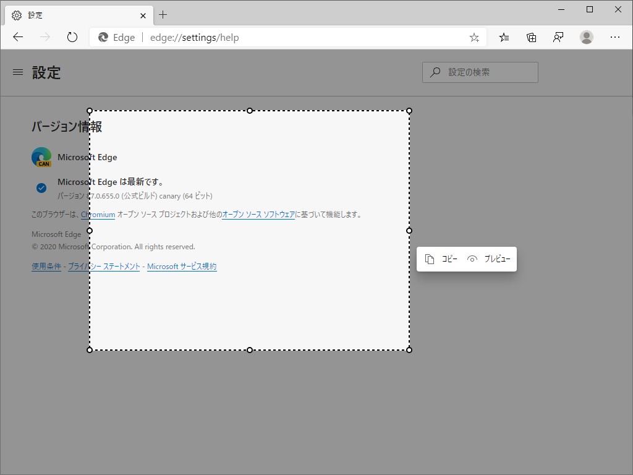Click the version number line with canary

(135, 196)
